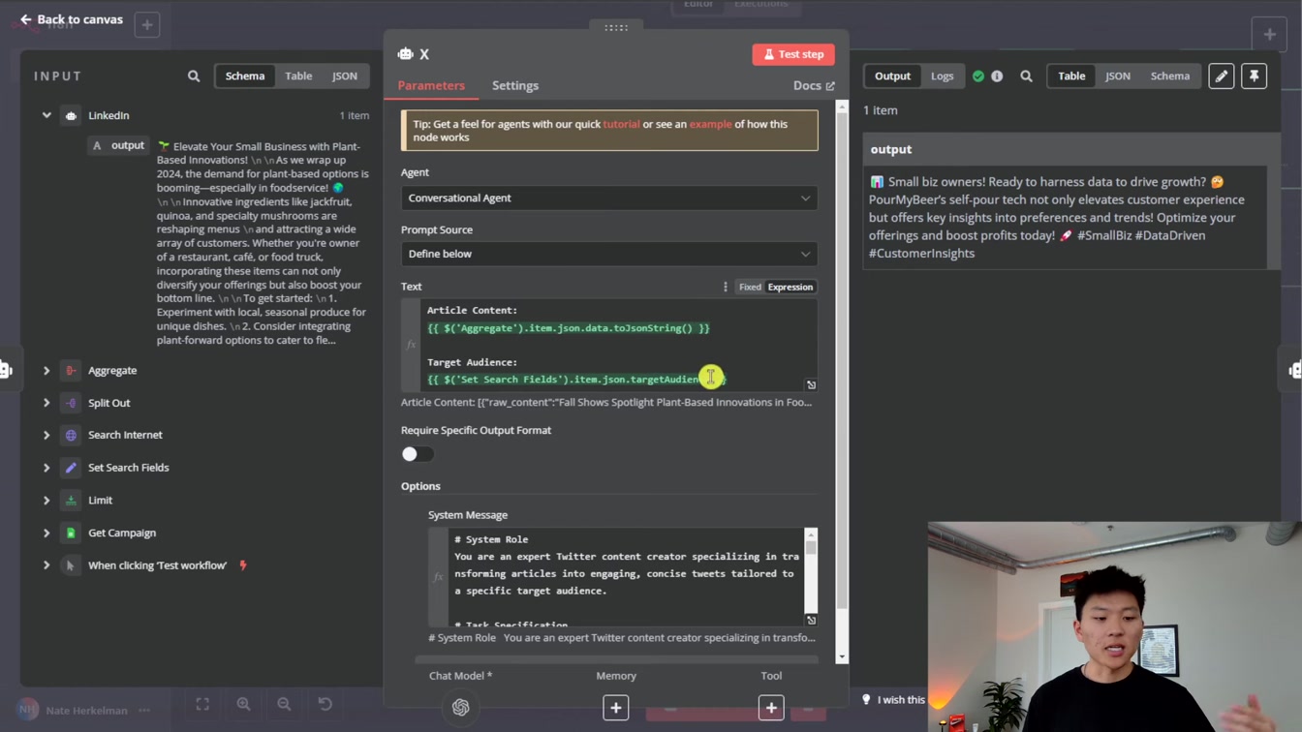Switch Input view to JSON
This screenshot has width=1302, height=732.
345,76
